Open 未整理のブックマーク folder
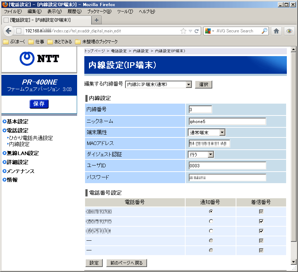 [x=96, y=42]
